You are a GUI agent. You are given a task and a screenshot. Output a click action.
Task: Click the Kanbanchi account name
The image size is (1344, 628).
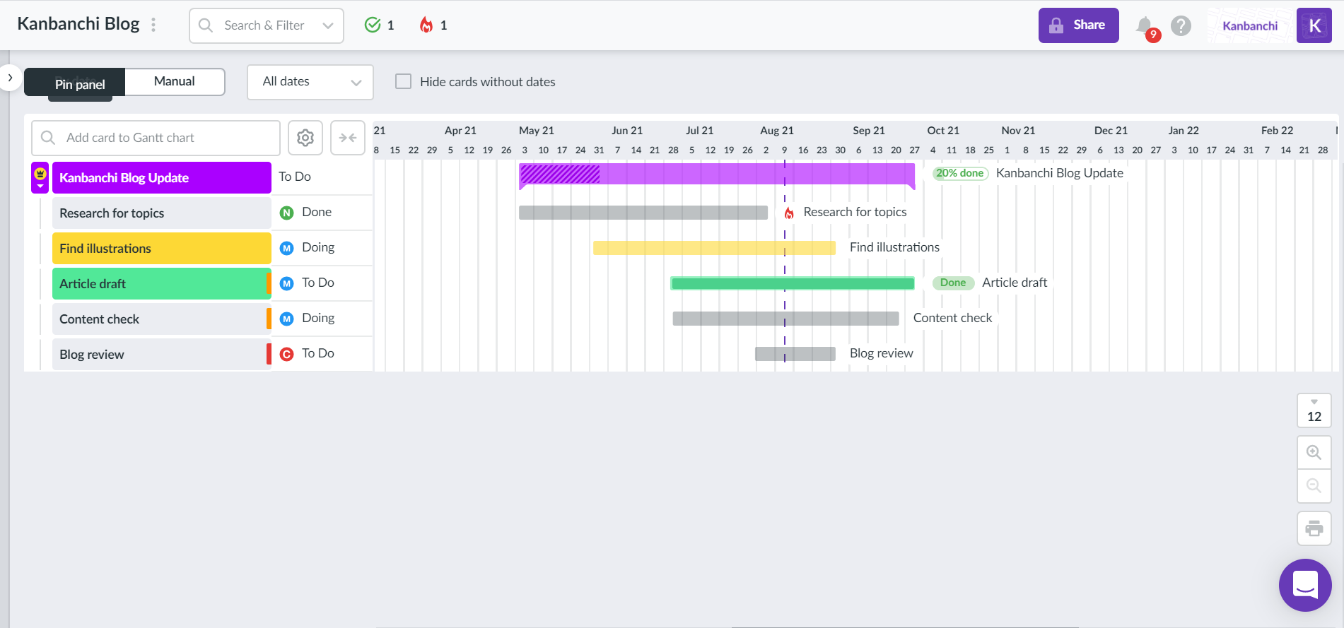(x=1250, y=25)
